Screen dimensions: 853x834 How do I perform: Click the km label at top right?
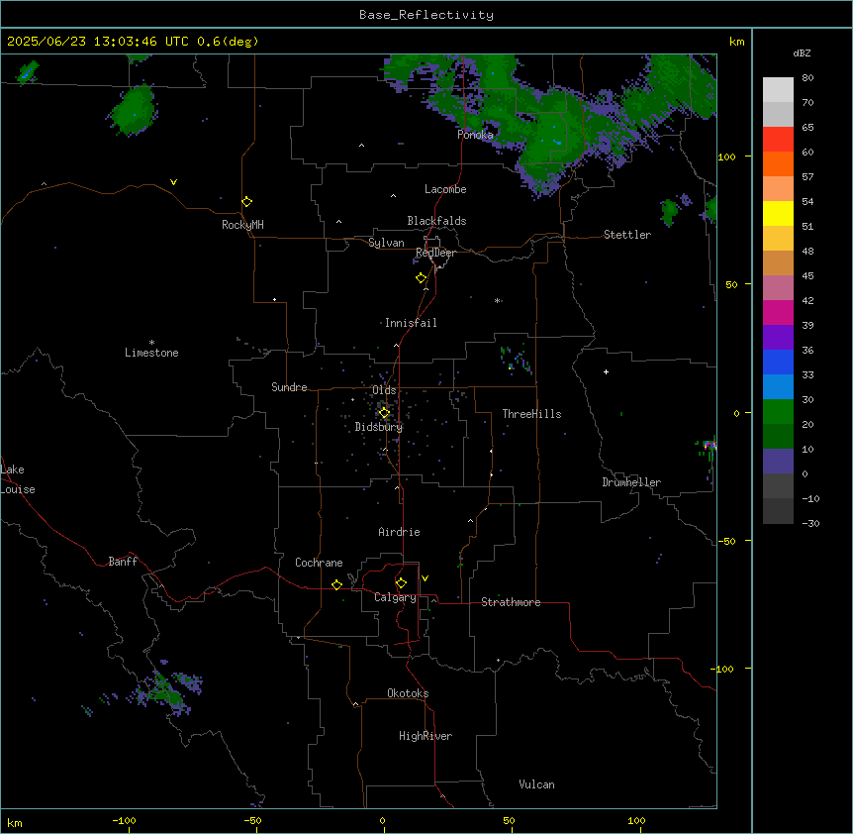click(737, 42)
